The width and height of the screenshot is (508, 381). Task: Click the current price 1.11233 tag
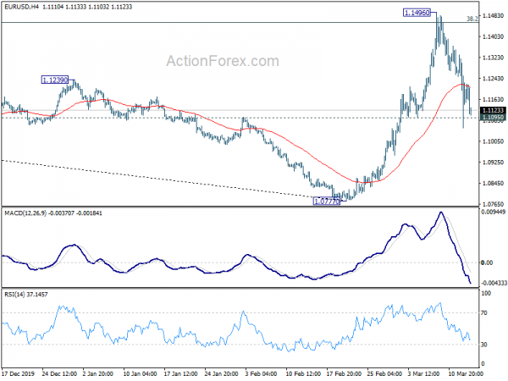[493, 110]
